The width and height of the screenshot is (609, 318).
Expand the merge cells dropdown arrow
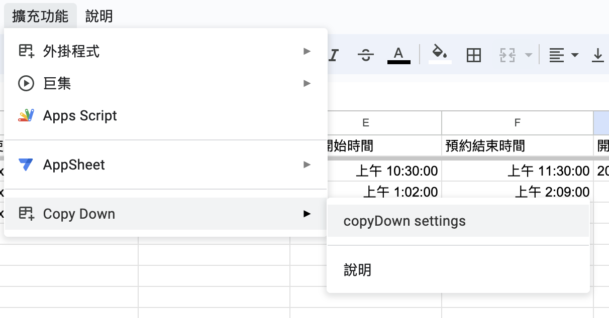[x=528, y=55]
